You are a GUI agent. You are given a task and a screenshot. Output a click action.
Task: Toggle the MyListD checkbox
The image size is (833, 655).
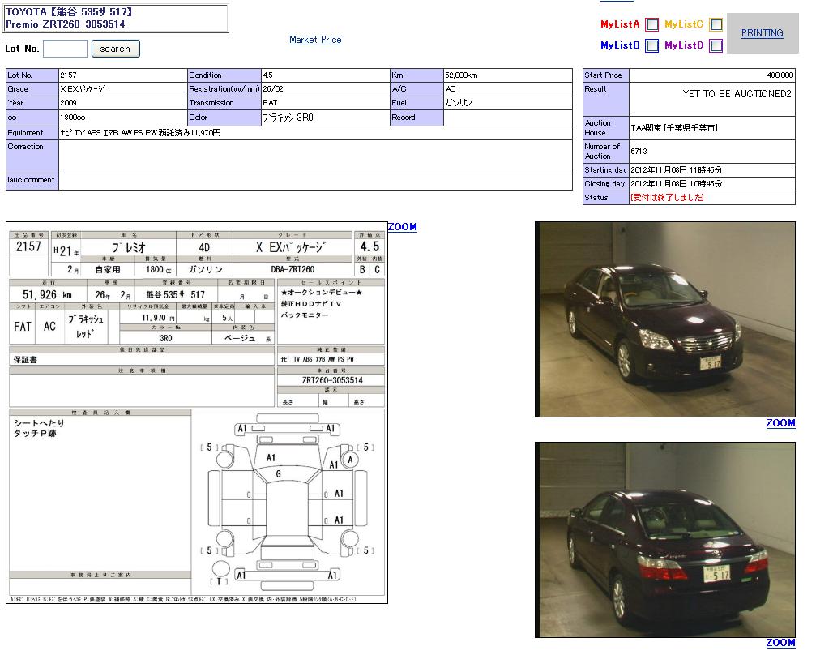coord(716,46)
